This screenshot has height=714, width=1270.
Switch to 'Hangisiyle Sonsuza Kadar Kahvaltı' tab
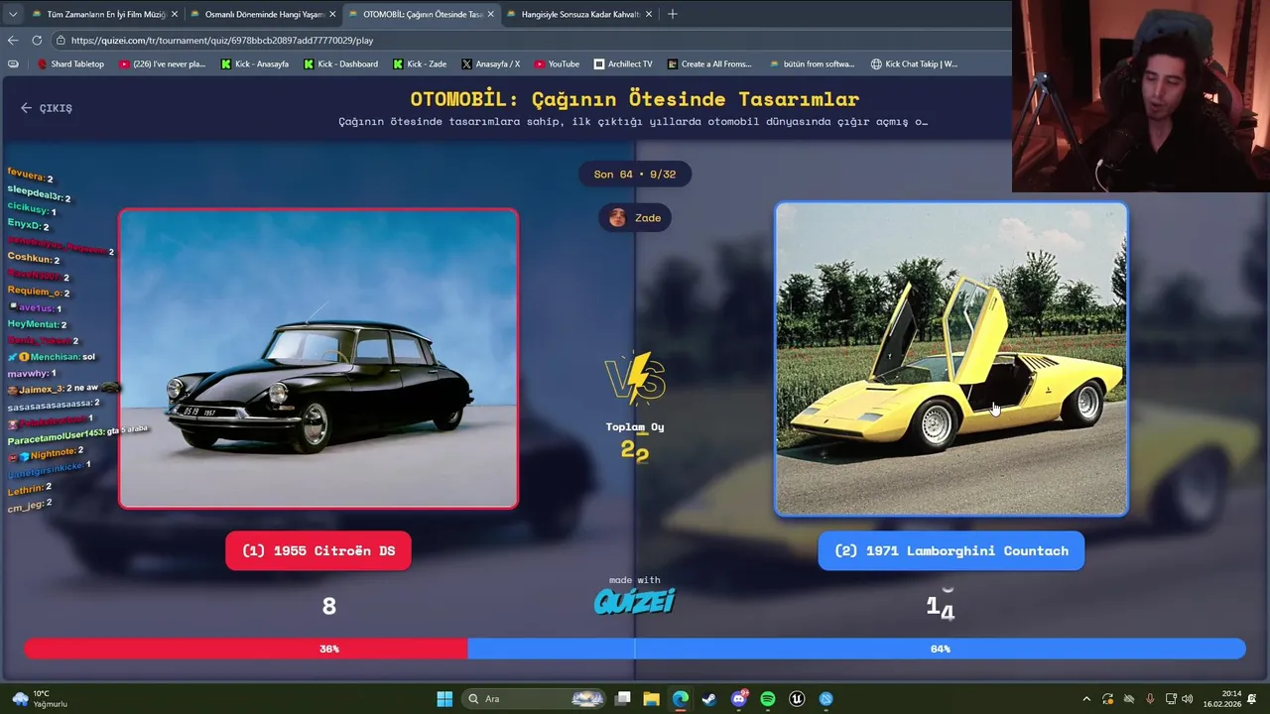pyautogui.click(x=578, y=14)
